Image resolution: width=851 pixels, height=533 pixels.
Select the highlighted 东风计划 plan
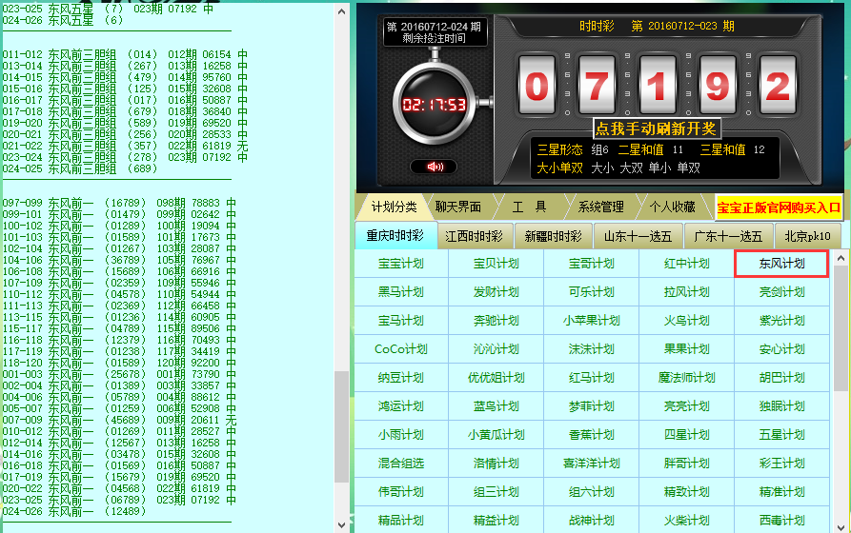click(781, 264)
